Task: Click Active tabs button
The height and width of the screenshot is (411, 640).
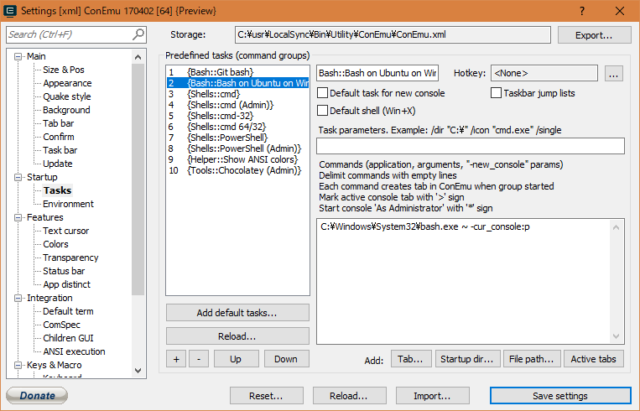Action: (594, 359)
